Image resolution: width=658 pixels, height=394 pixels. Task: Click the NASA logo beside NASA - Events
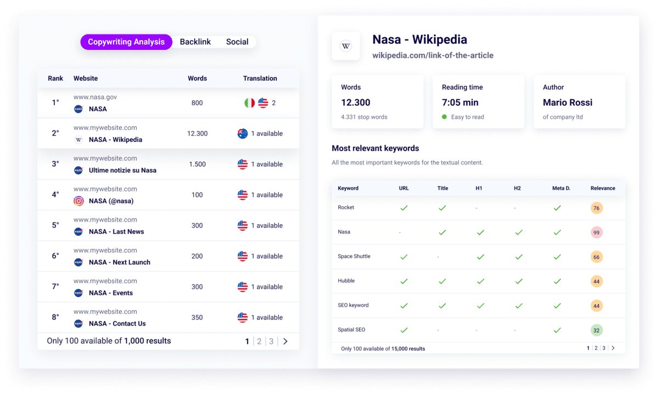click(x=78, y=293)
